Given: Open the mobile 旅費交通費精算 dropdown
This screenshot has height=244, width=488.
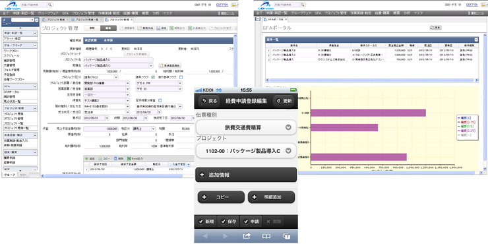Looking at the screenshot, I should 246,127.
